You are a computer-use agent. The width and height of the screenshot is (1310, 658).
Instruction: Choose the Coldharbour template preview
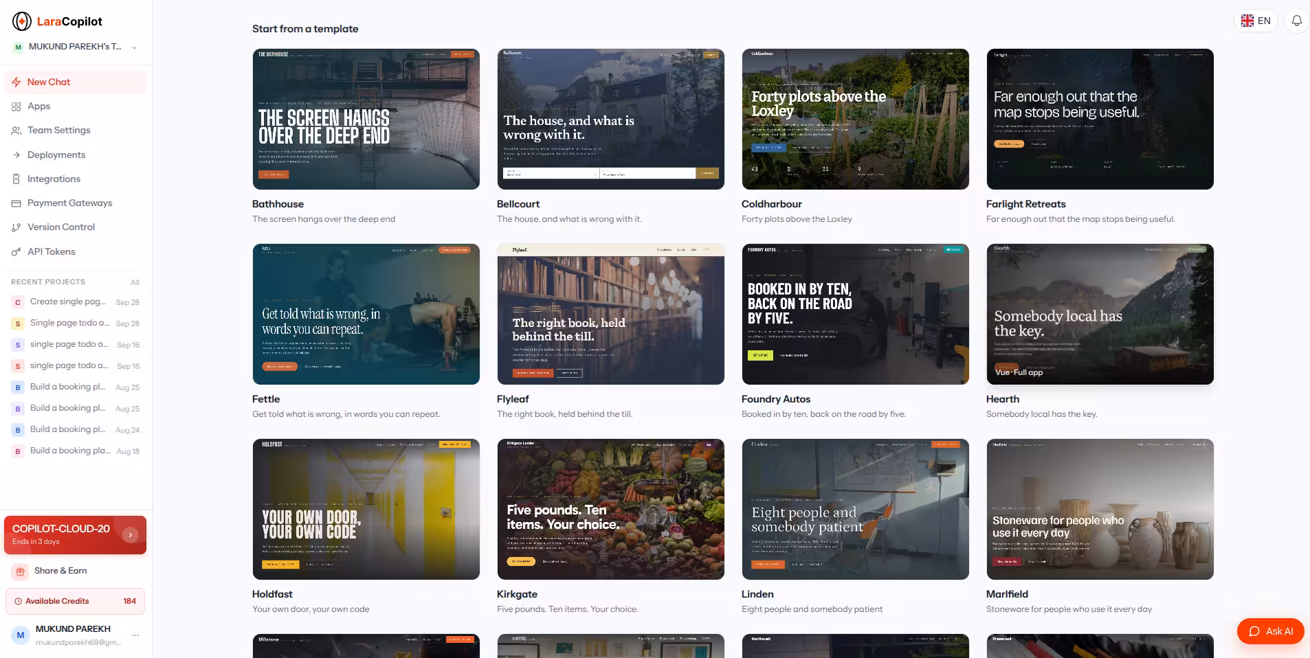856,119
